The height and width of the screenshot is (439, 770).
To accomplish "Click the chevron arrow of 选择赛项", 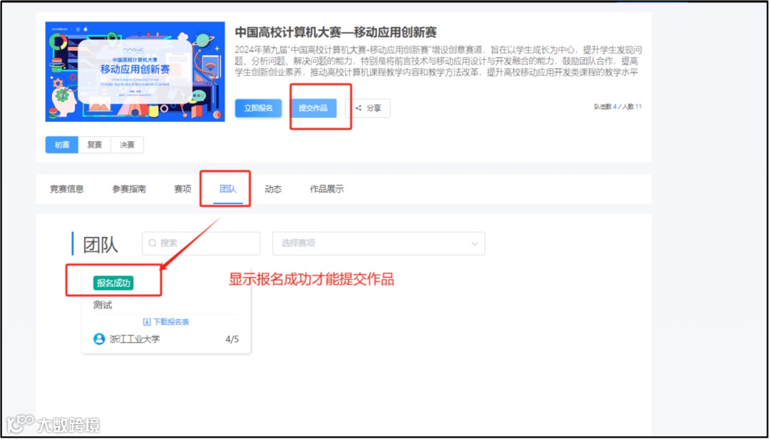I will pyautogui.click(x=474, y=244).
